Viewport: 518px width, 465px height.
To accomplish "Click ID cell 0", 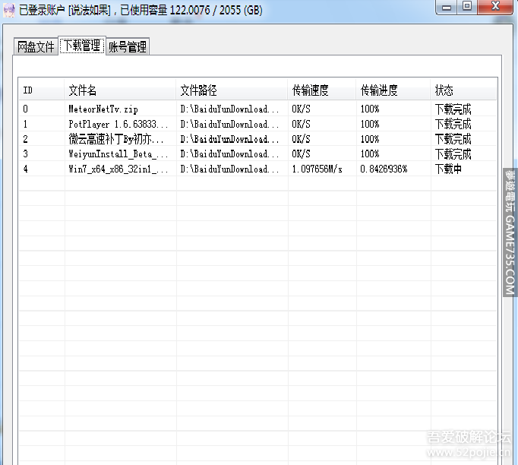I will pos(25,109).
